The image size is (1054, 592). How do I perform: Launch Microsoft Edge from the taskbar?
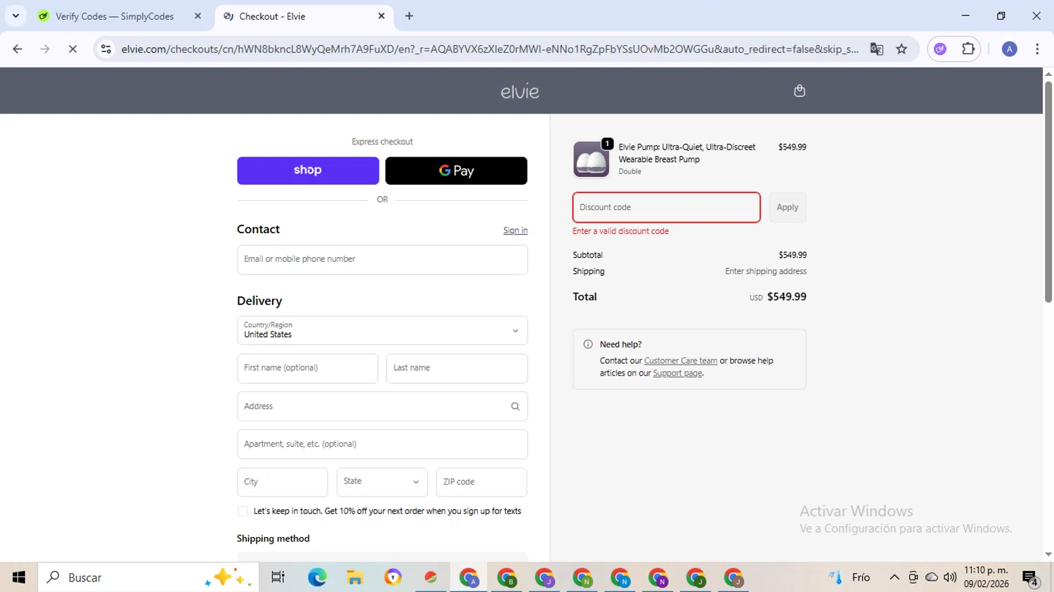(317, 577)
